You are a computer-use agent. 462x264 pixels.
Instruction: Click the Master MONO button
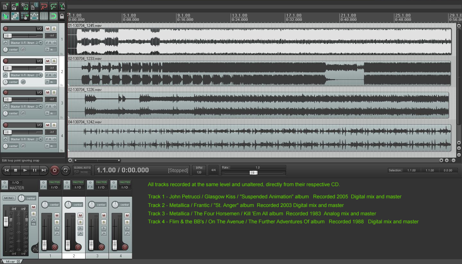[x=9, y=198]
